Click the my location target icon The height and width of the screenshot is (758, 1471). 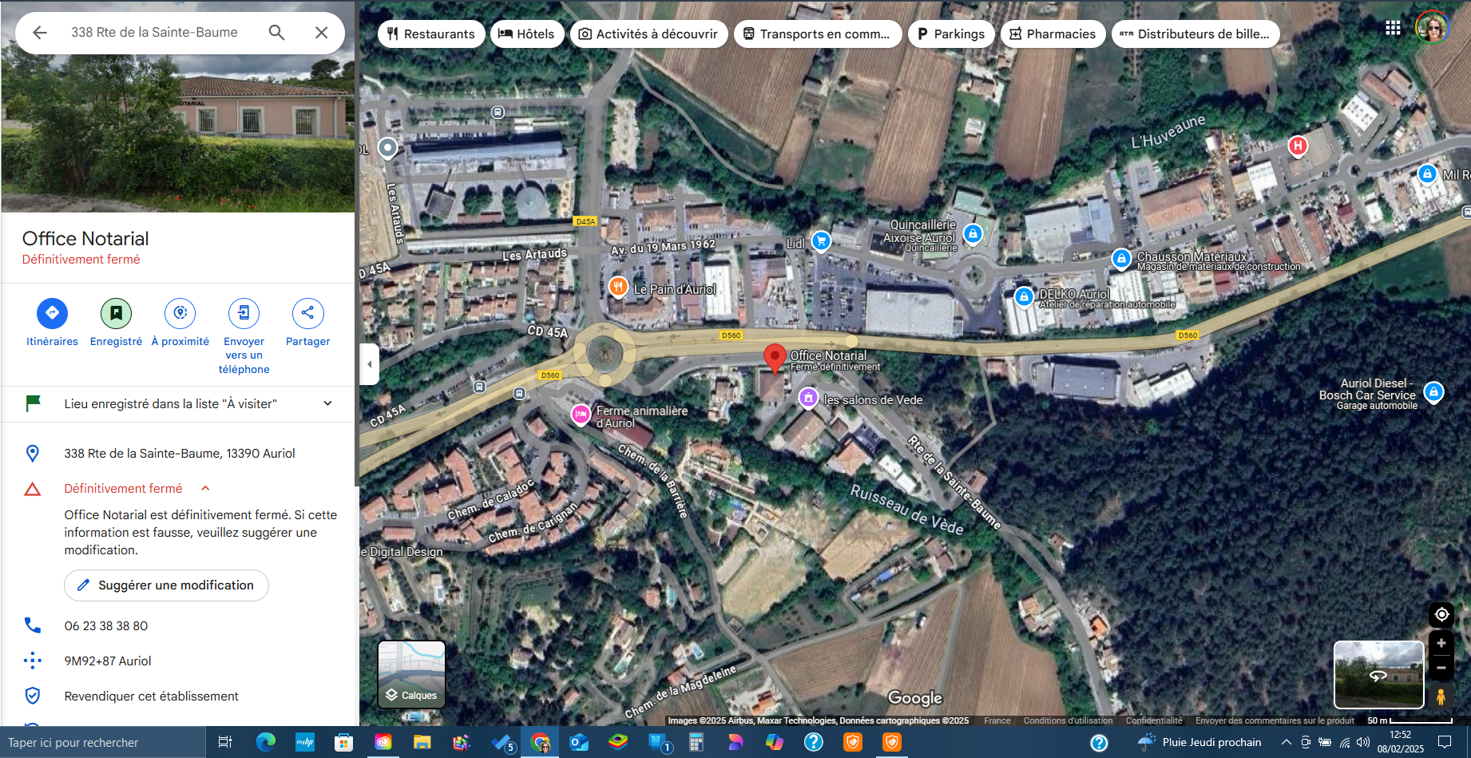point(1441,614)
